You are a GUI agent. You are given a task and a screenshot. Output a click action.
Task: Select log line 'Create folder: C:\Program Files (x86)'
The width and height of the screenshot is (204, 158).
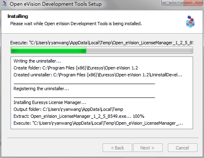tap(76, 68)
